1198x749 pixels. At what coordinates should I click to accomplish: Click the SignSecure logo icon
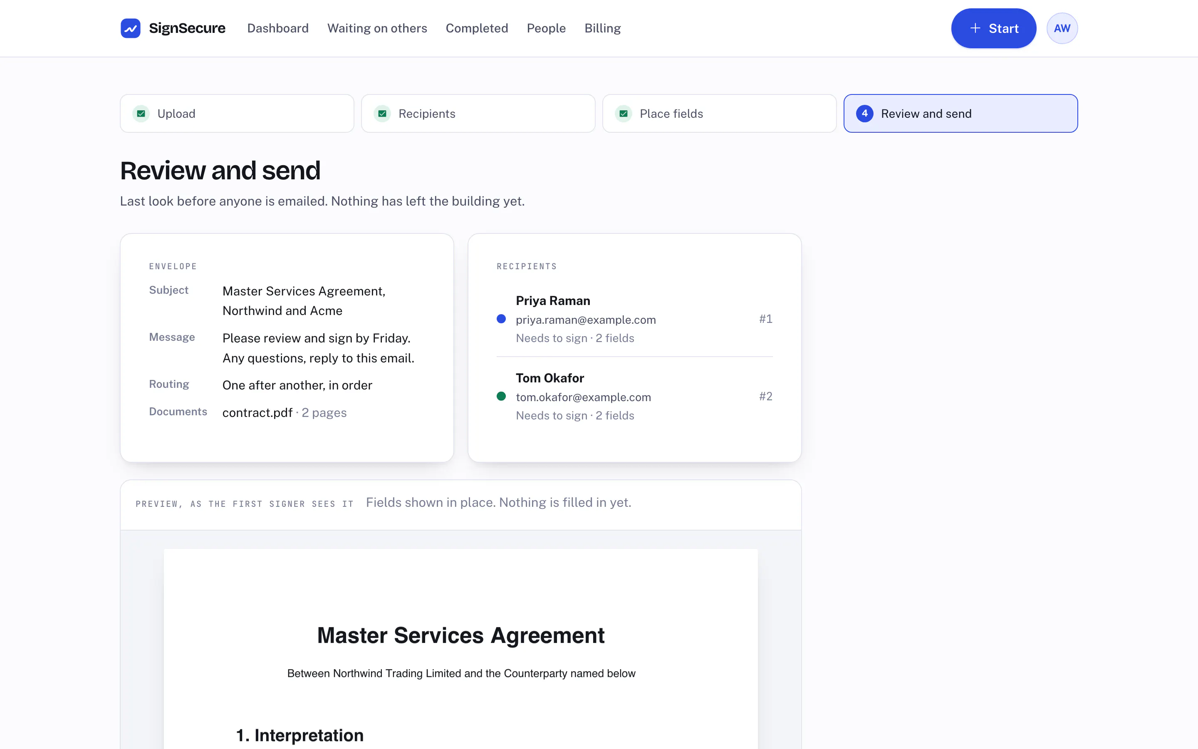click(131, 28)
